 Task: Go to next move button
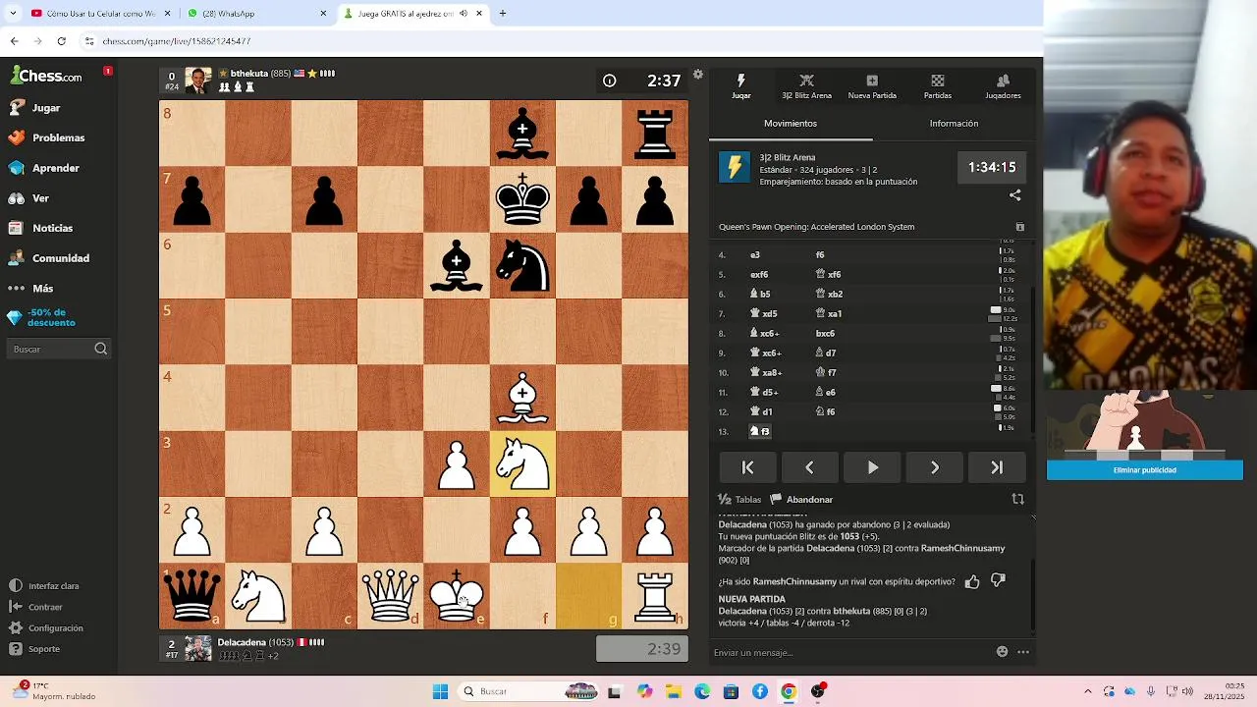[934, 467]
